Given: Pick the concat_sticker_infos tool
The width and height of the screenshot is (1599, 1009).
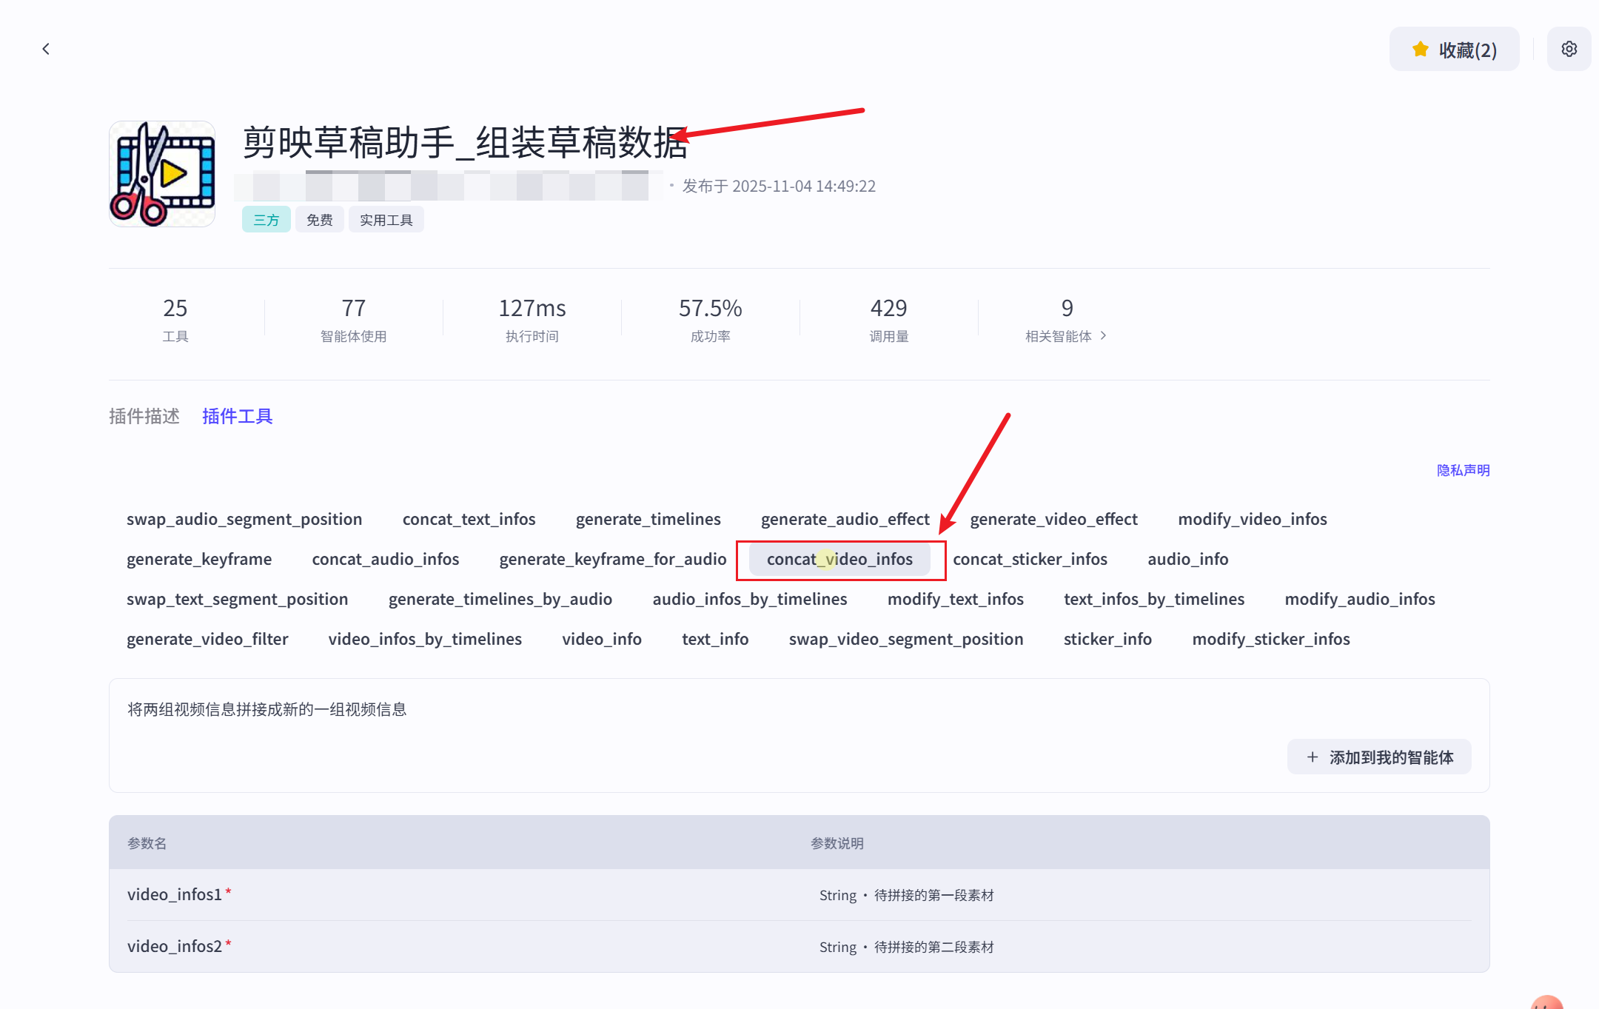Looking at the screenshot, I should (x=1030, y=559).
